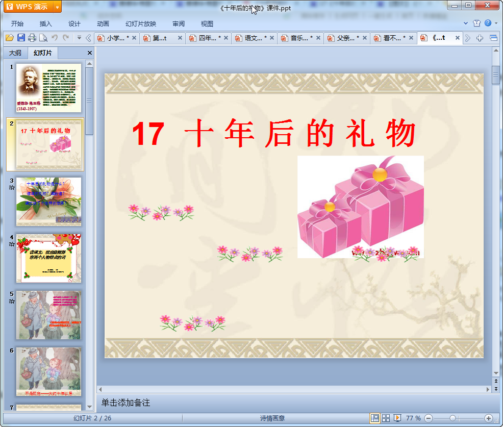Click the new document tab plus icon

pyautogui.click(x=480, y=38)
